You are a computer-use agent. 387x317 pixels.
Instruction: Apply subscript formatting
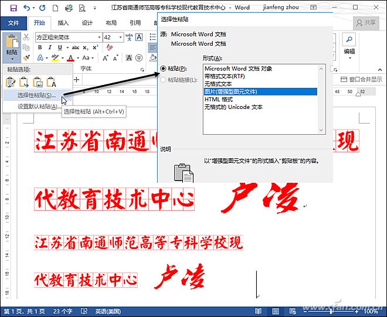pos(86,47)
